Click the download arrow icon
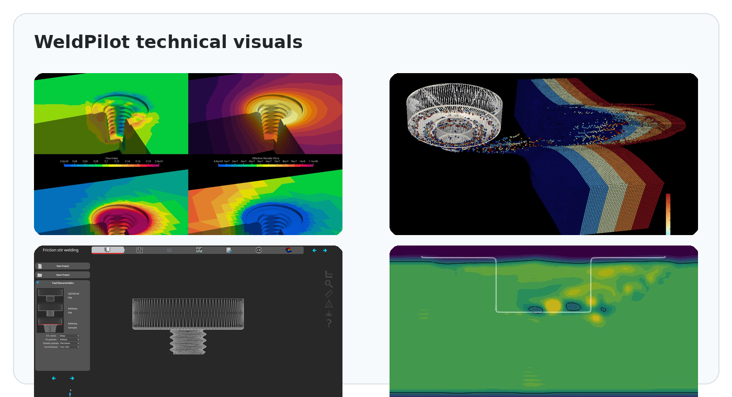This screenshot has height=397, width=732. [x=329, y=313]
